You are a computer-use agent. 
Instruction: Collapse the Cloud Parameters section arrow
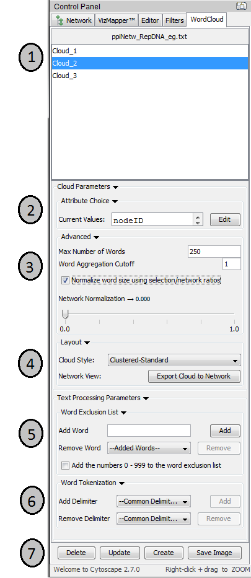[115, 187]
